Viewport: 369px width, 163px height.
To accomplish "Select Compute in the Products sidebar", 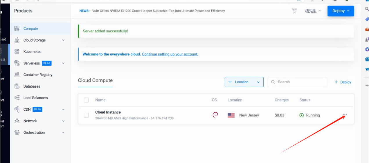I will [x=31, y=29].
